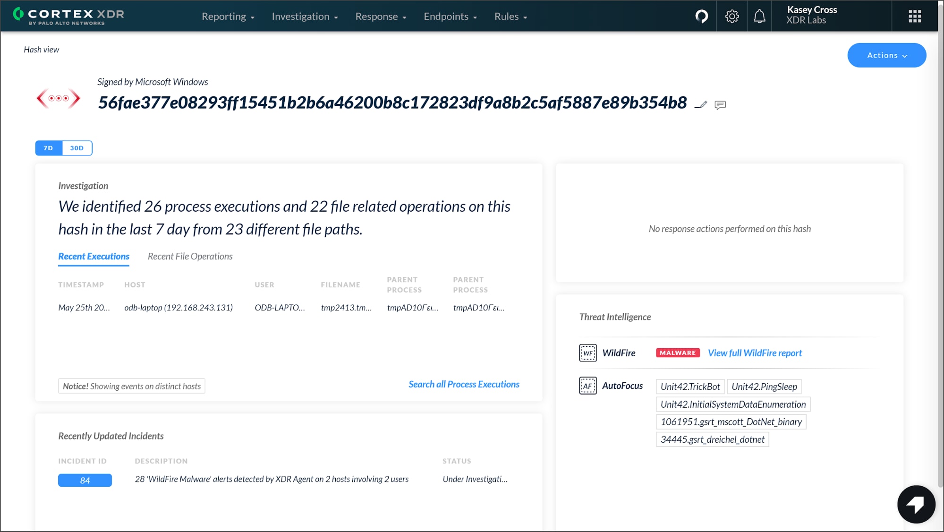
Task: Click the incident description '28 WildFire Malware alerts'
Action: point(272,479)
